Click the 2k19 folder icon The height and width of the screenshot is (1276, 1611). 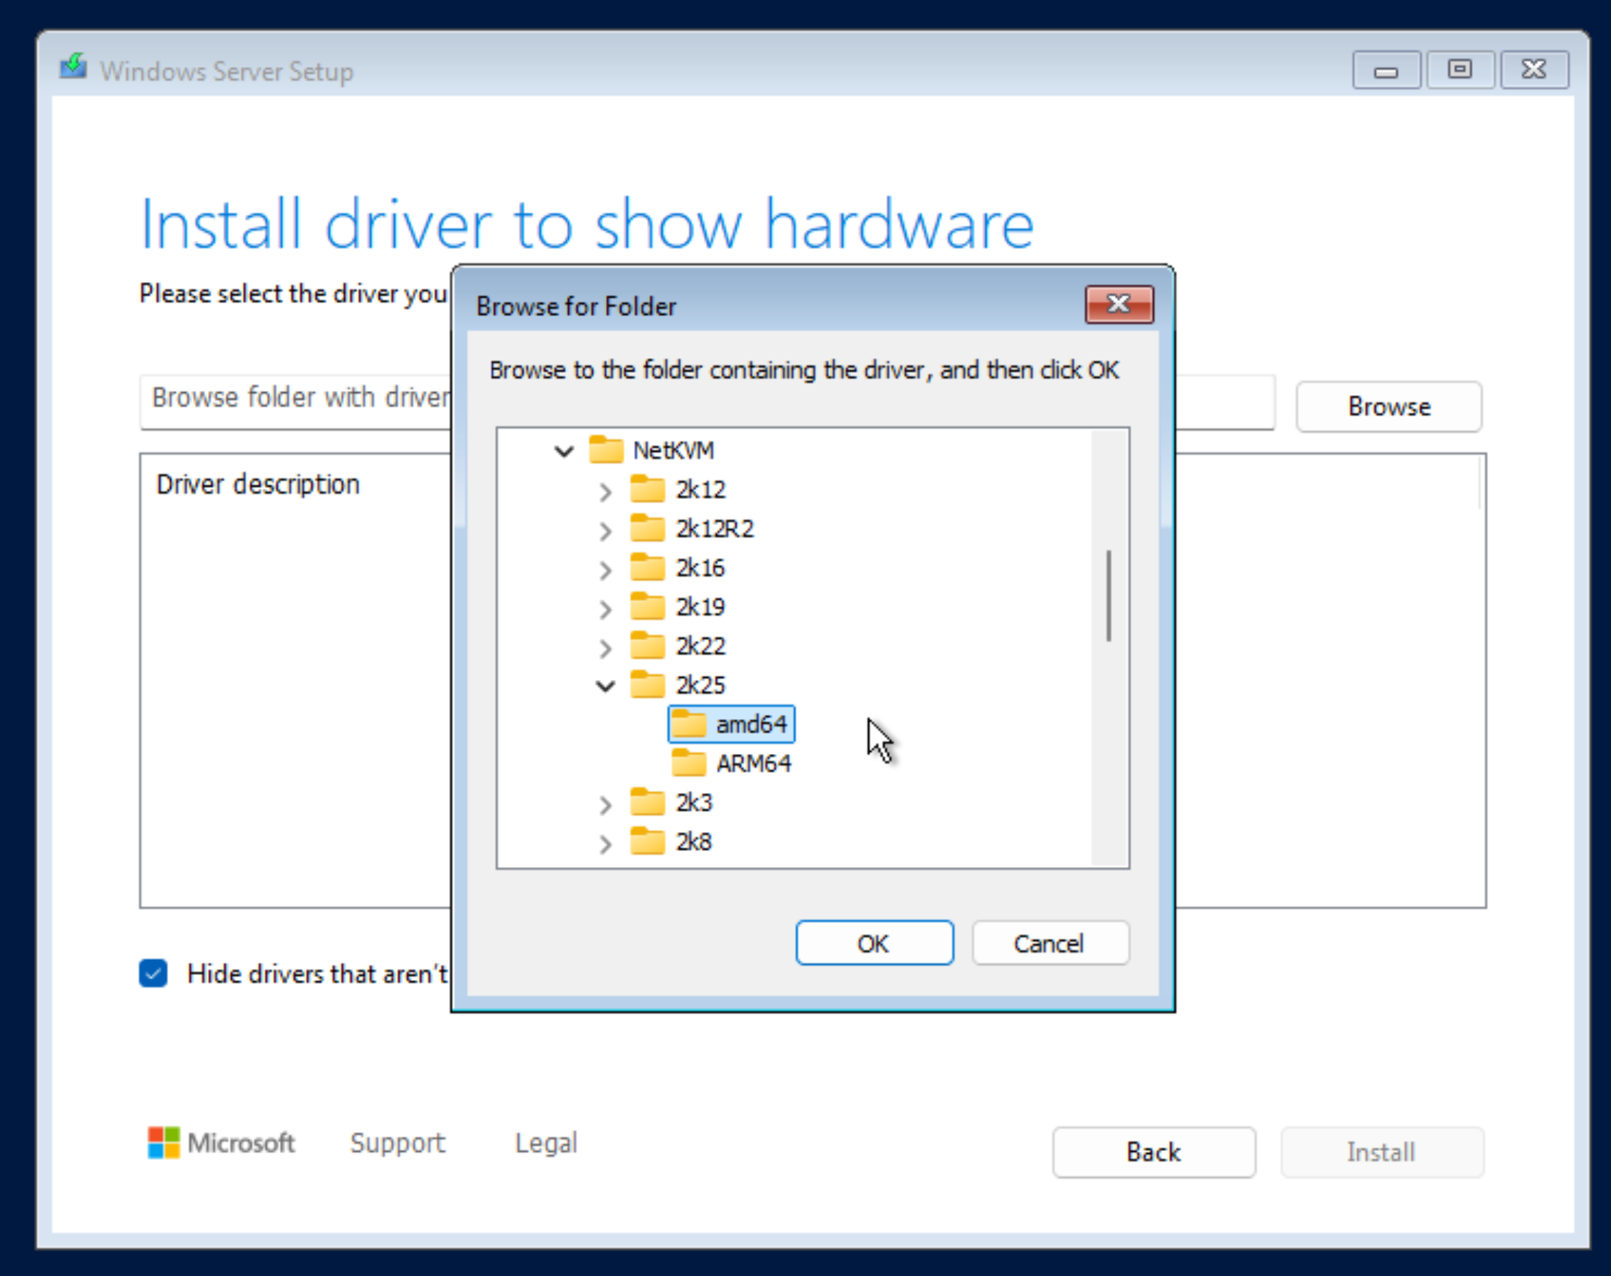pos(647,606)
